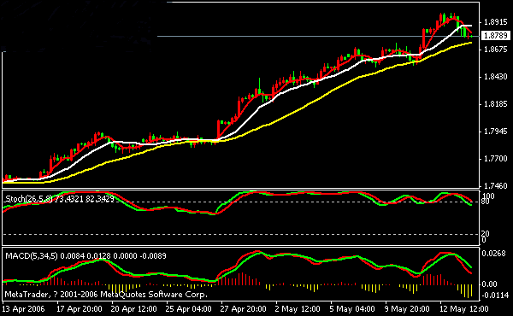The height and width of the screenshot is (316, 513).
Task: Click the 1.8185 price axis label
Action: (x=495, y=104)
